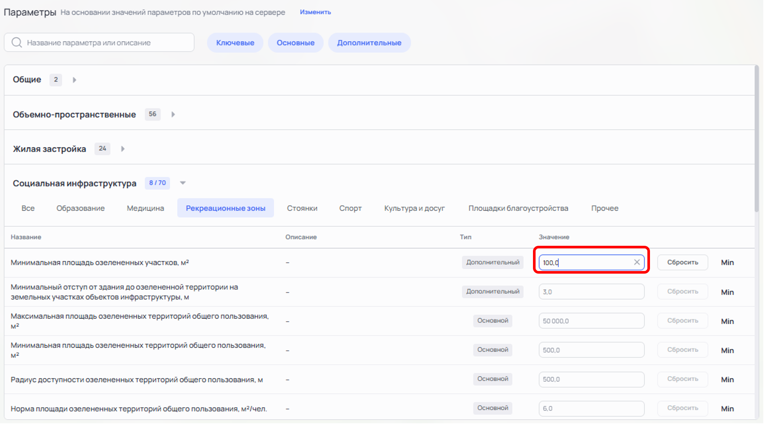
Task: Click the parameter name search field
Action: pyautogui.click(x=108, y=43)
